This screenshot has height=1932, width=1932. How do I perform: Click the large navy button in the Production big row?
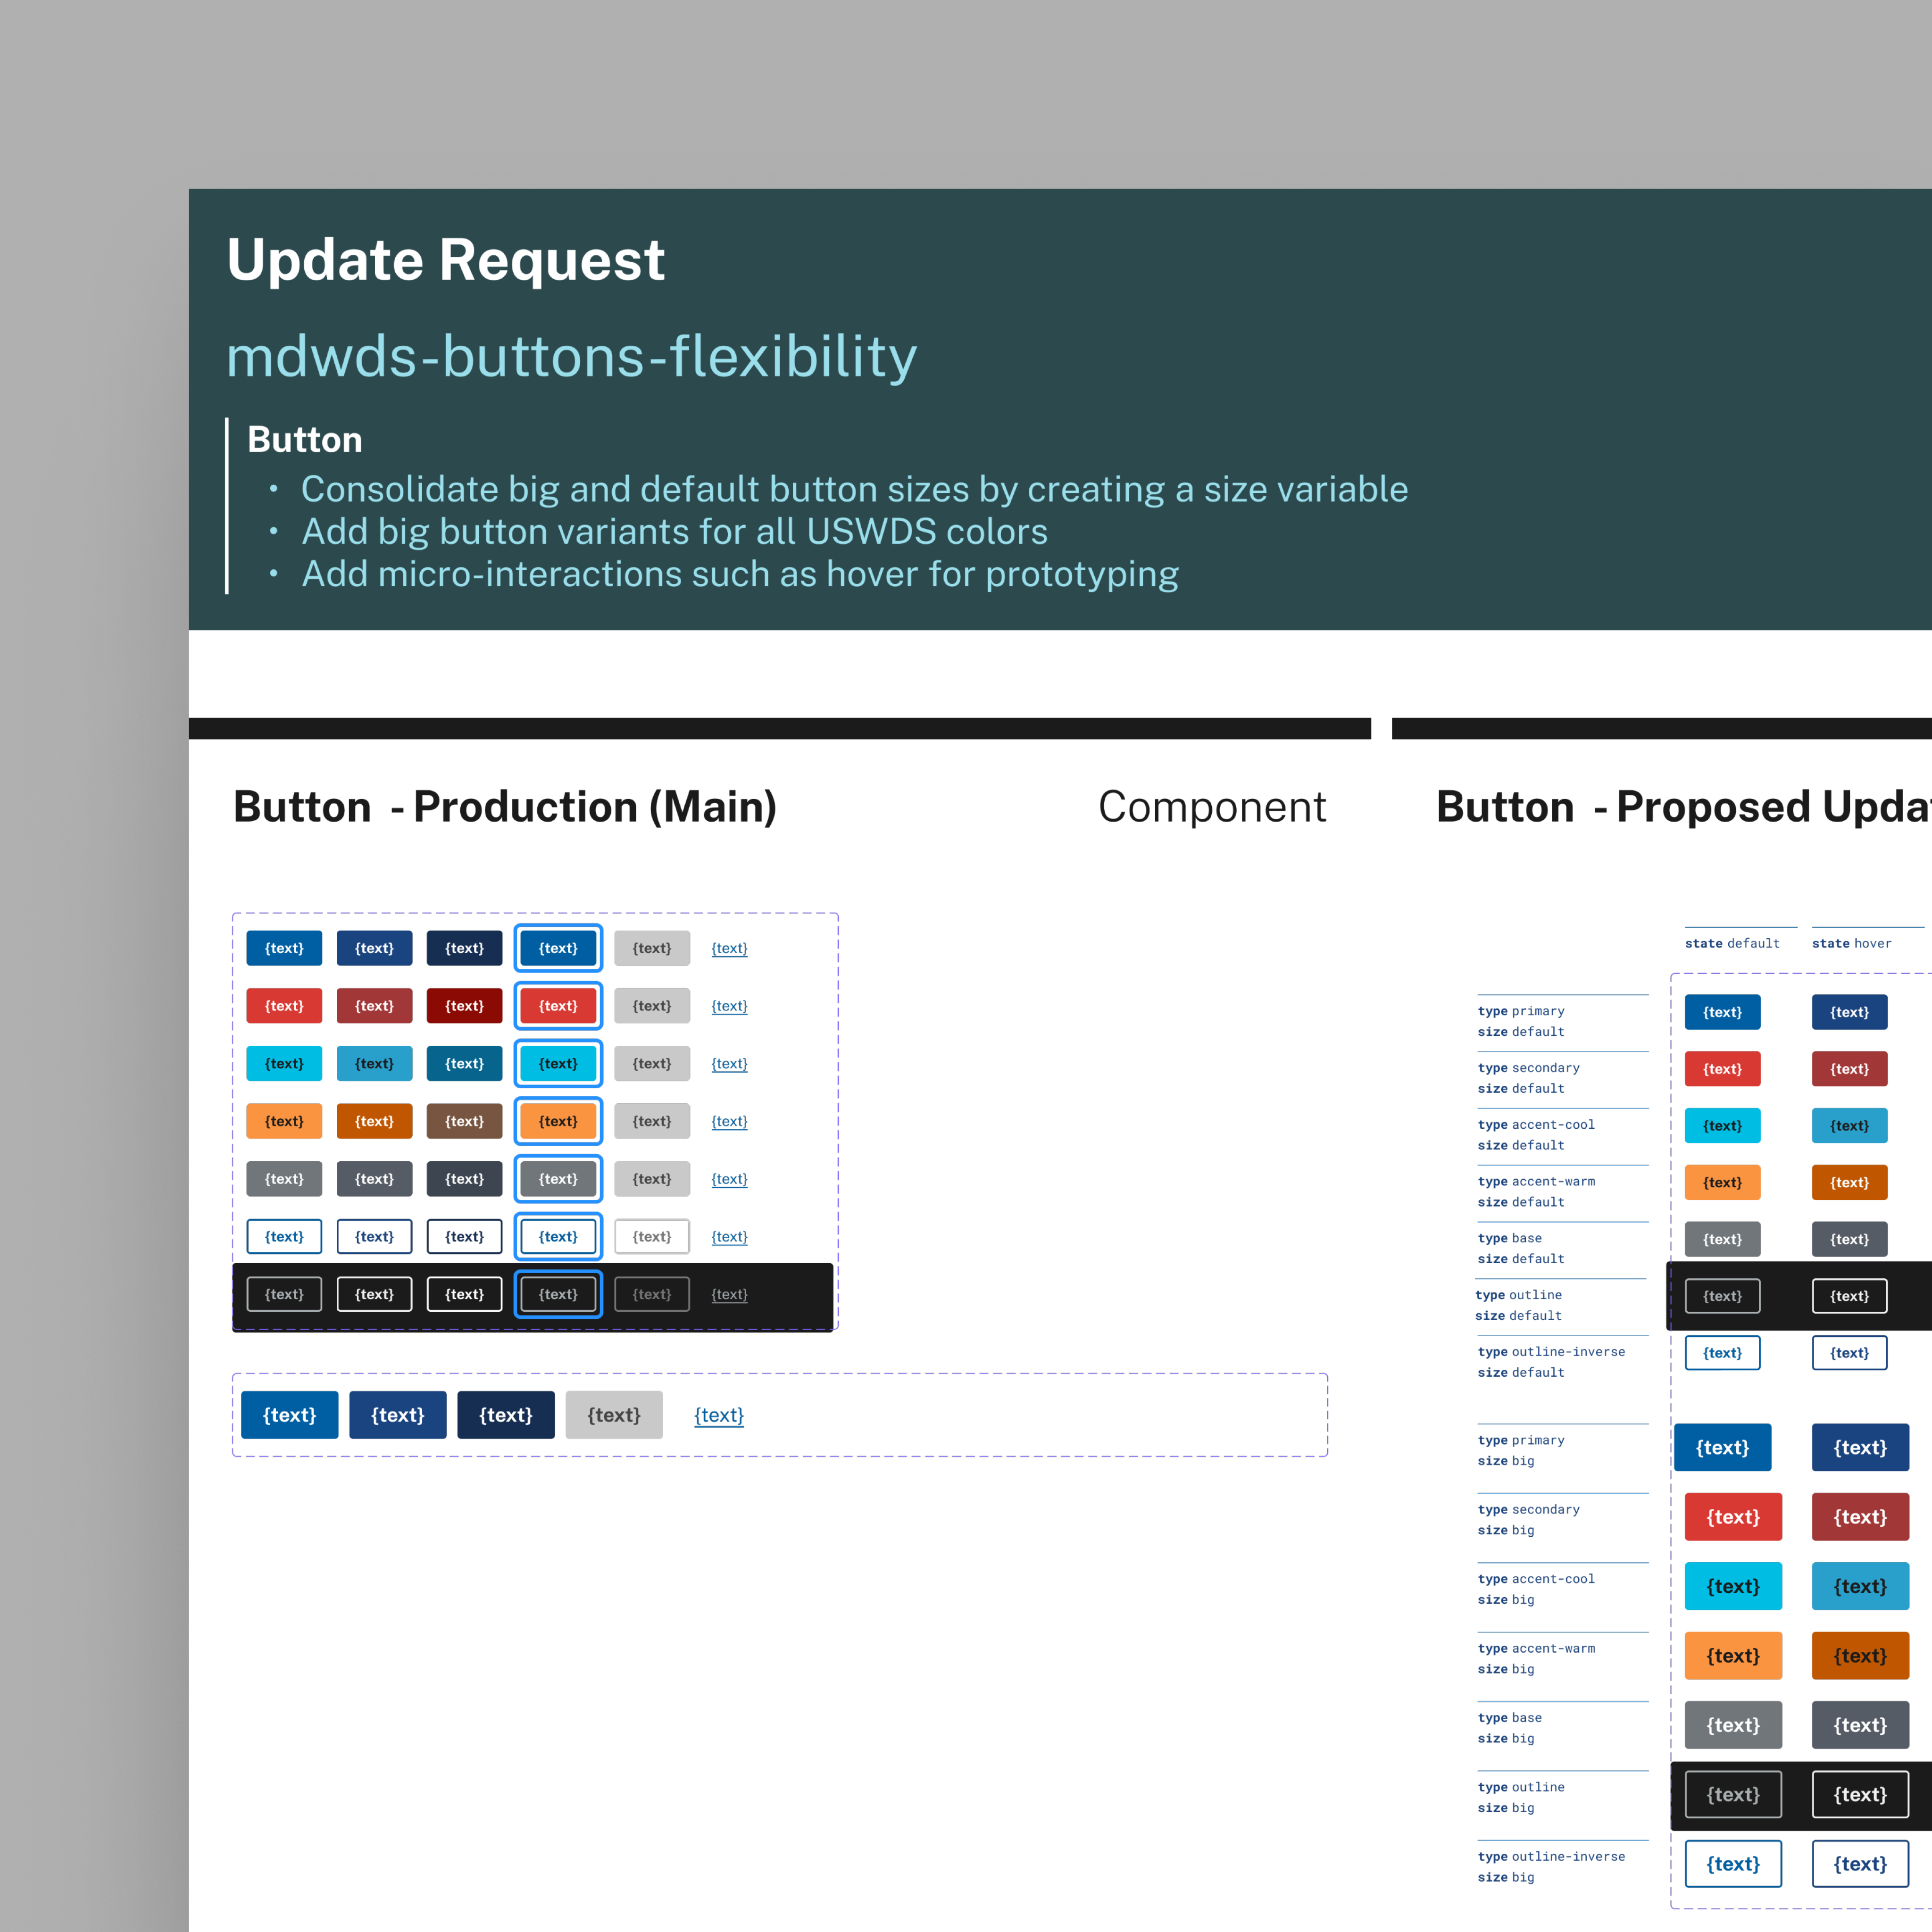(x=506, y=1415)
